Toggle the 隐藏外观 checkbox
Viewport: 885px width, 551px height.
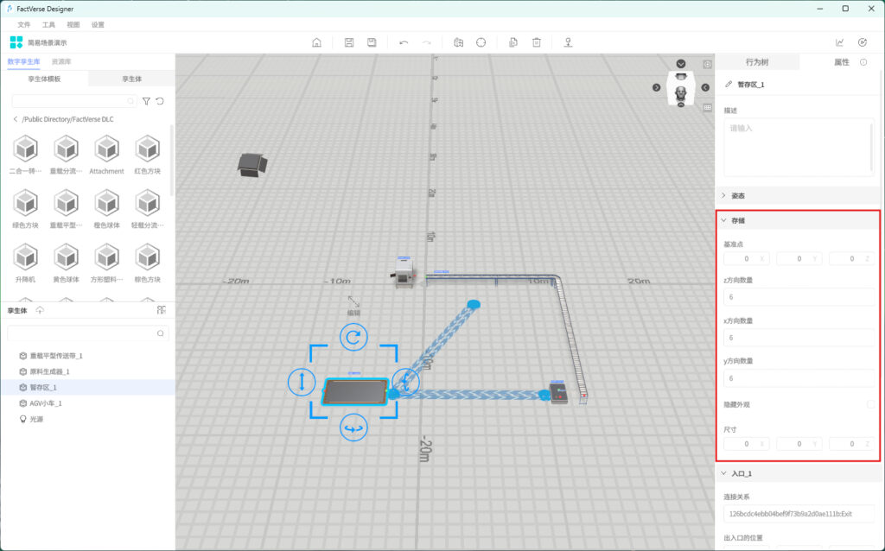[871, 404]
